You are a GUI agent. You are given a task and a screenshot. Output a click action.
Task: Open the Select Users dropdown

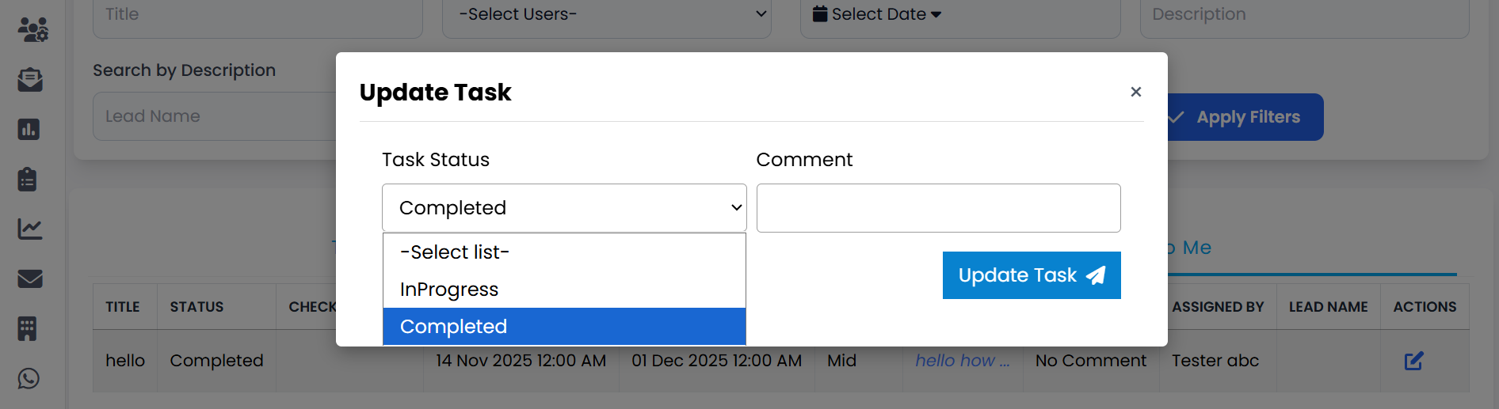coord(607,15)
